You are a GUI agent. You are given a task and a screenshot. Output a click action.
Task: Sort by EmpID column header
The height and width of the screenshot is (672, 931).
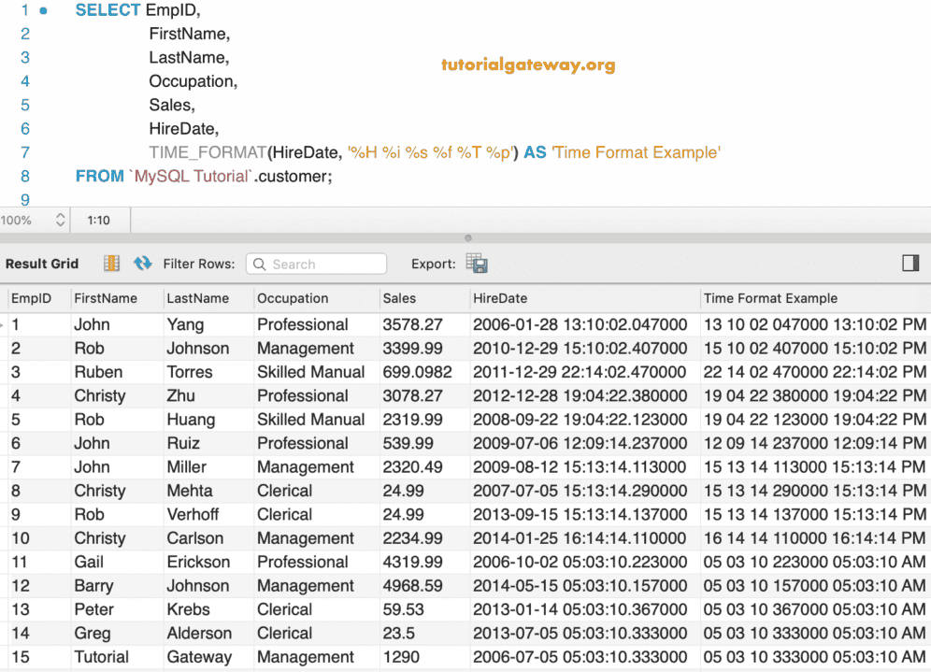point(32,298)
